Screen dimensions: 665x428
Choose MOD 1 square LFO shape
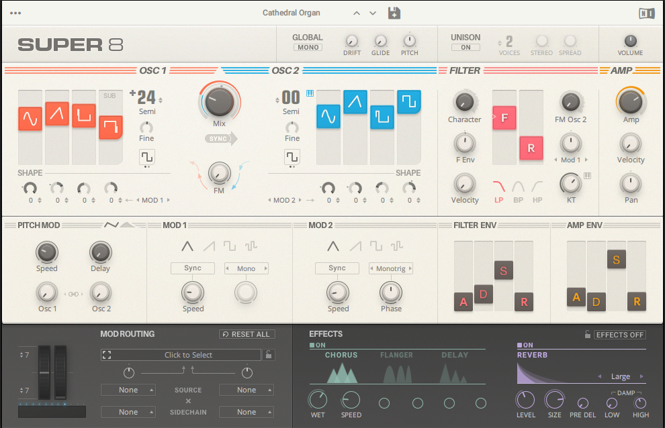pos(230,246)
